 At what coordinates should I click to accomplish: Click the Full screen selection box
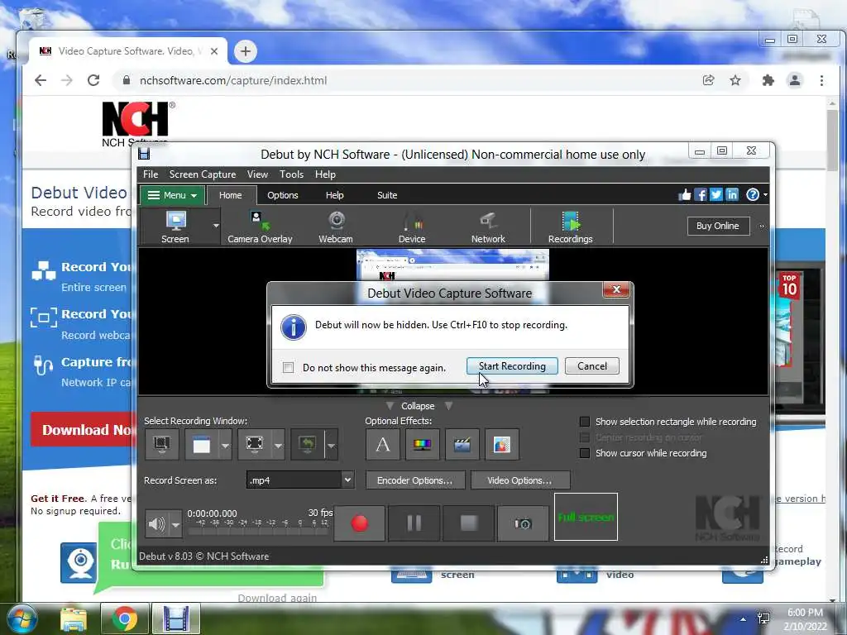pyautogui.click(x=586, y=517)
